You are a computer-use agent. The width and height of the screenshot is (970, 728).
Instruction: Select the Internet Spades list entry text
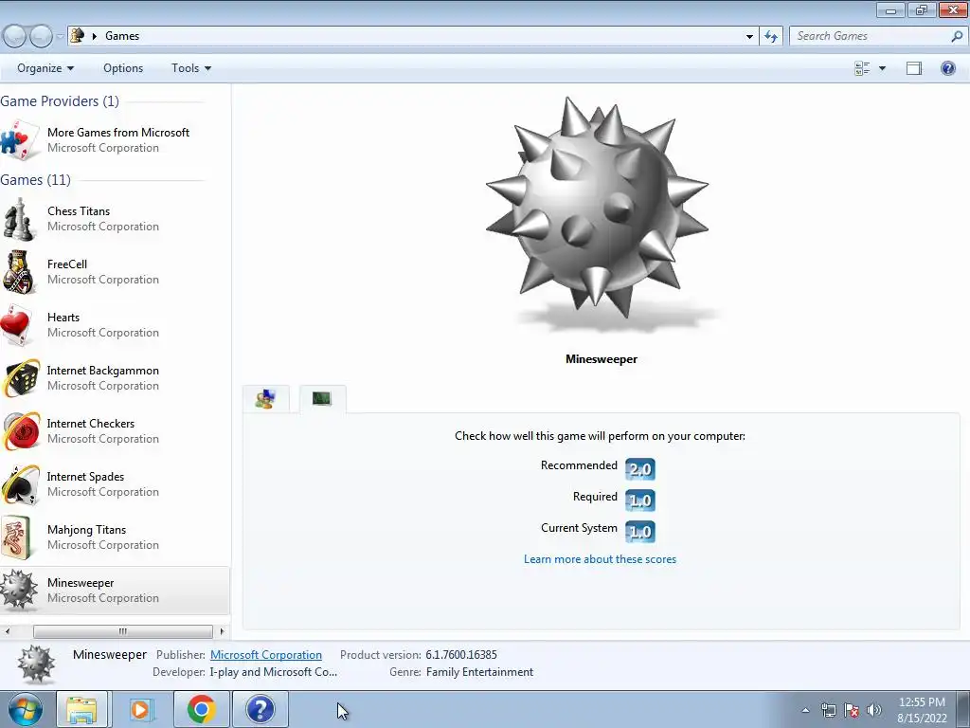85,477
